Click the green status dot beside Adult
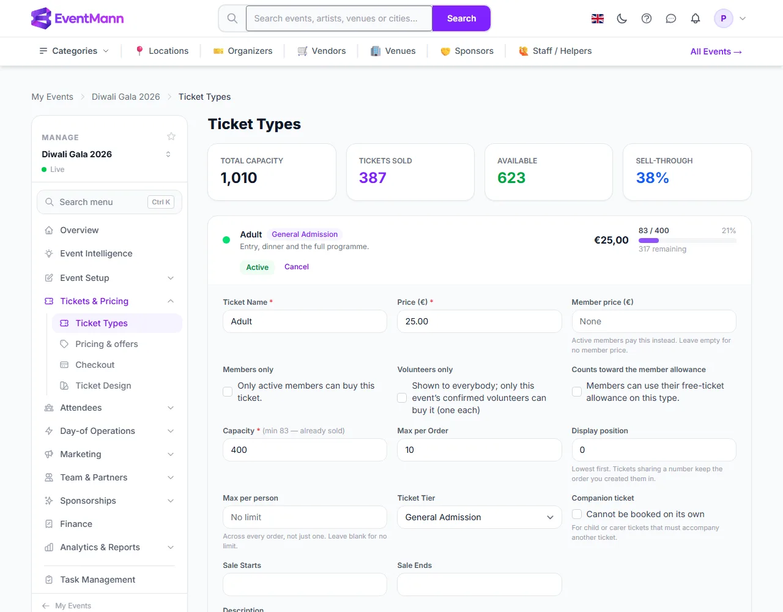Screen dimensions: 783x612 (x=226, y=240)
